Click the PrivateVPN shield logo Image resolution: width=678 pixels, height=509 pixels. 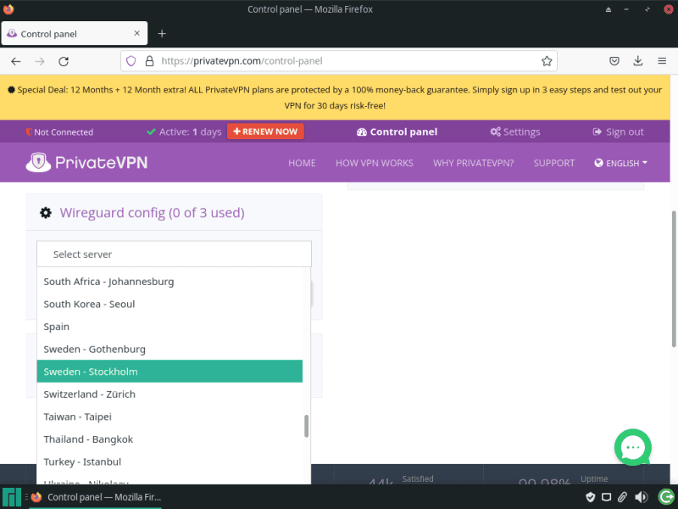pos(39,162)
